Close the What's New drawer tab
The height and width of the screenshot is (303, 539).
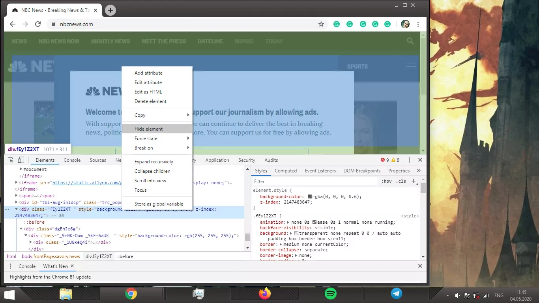72,266
